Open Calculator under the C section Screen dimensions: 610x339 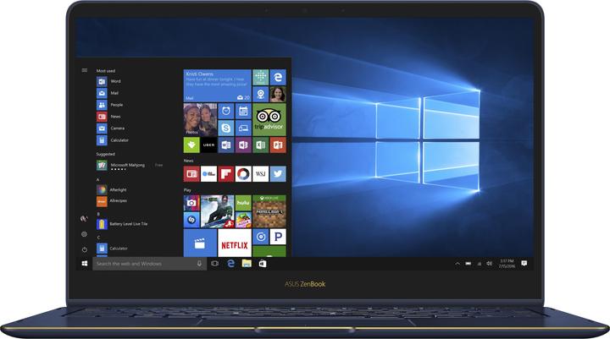[x=113, y=249]
